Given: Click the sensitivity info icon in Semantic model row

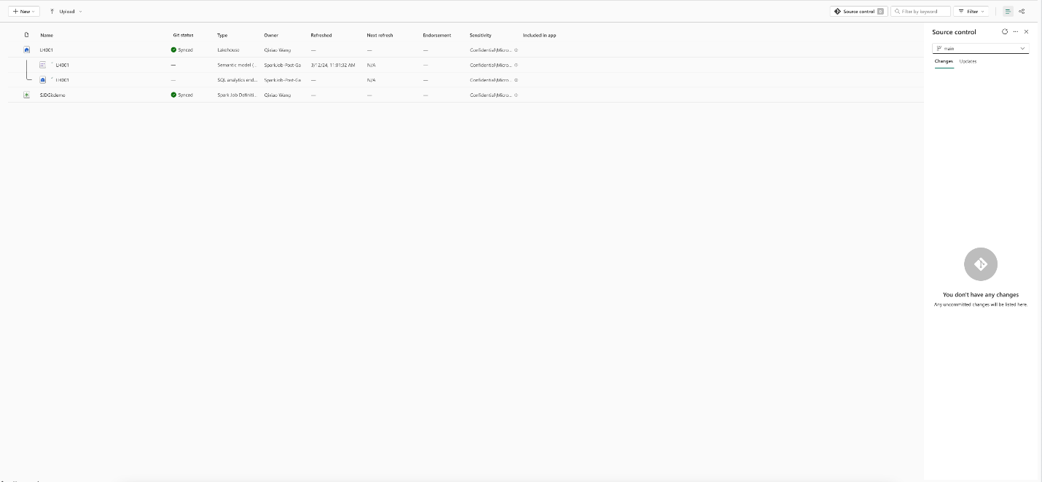Looking at the screenshot, I should tap(516, 65).
